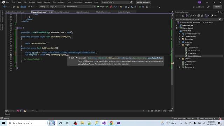Show next overload in IntelliSense parameter tooltip

click(x=77, y=58)
